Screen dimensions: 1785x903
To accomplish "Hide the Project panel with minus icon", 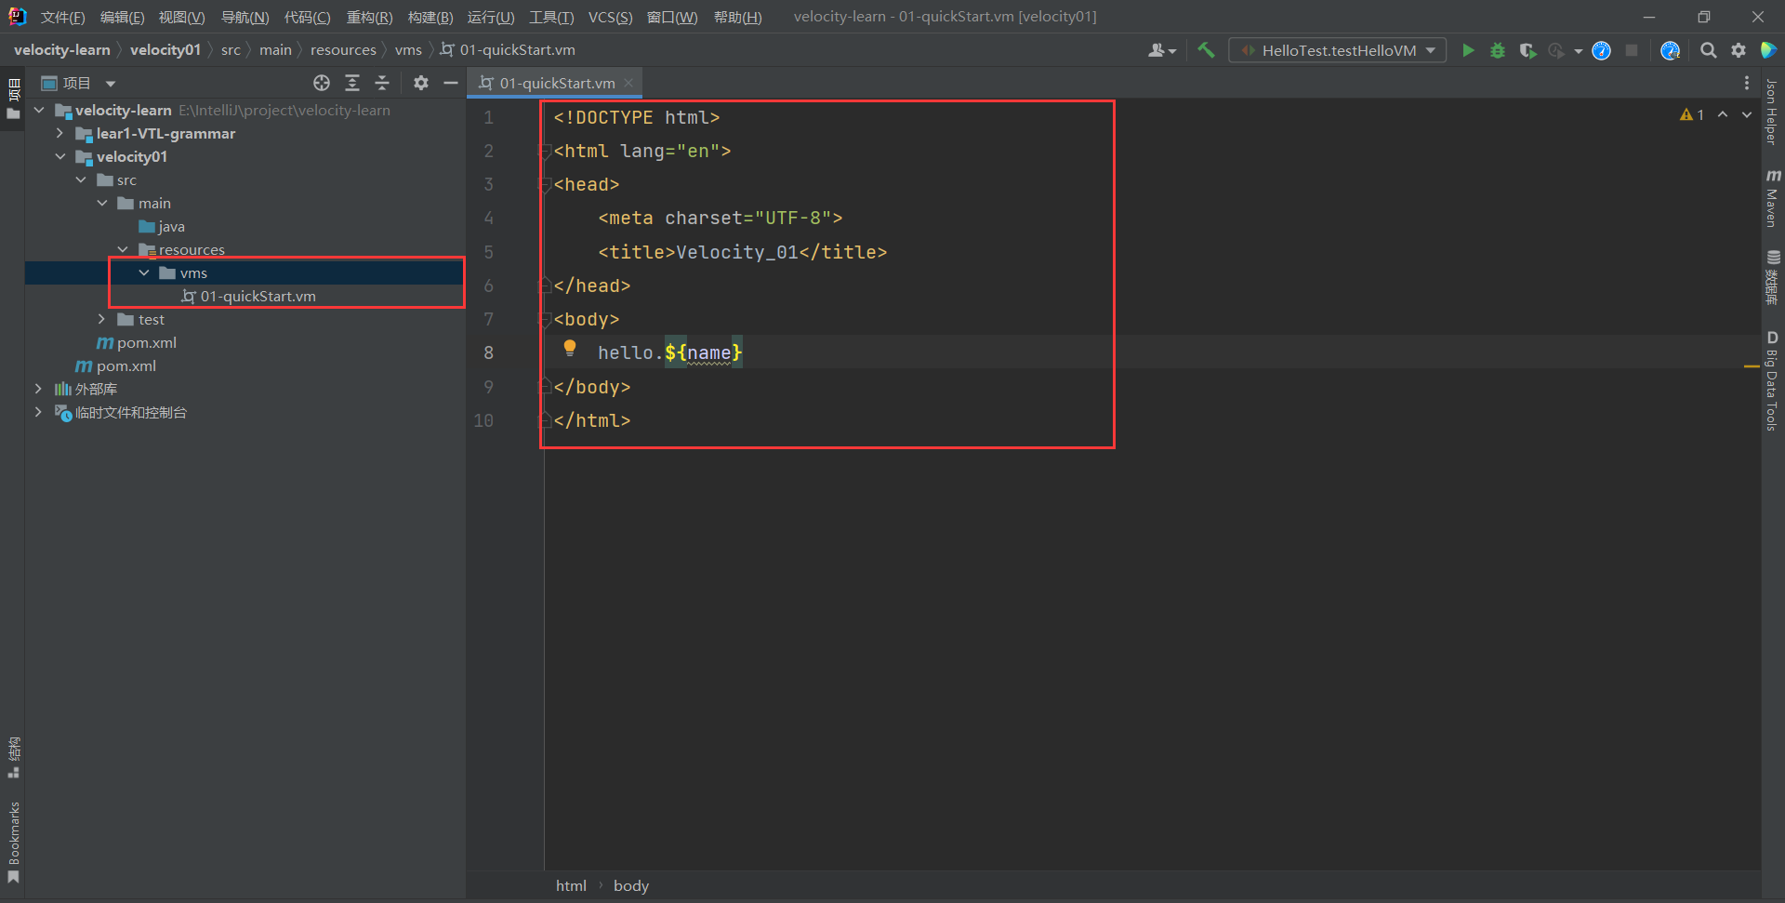I will tap(451, 83).
